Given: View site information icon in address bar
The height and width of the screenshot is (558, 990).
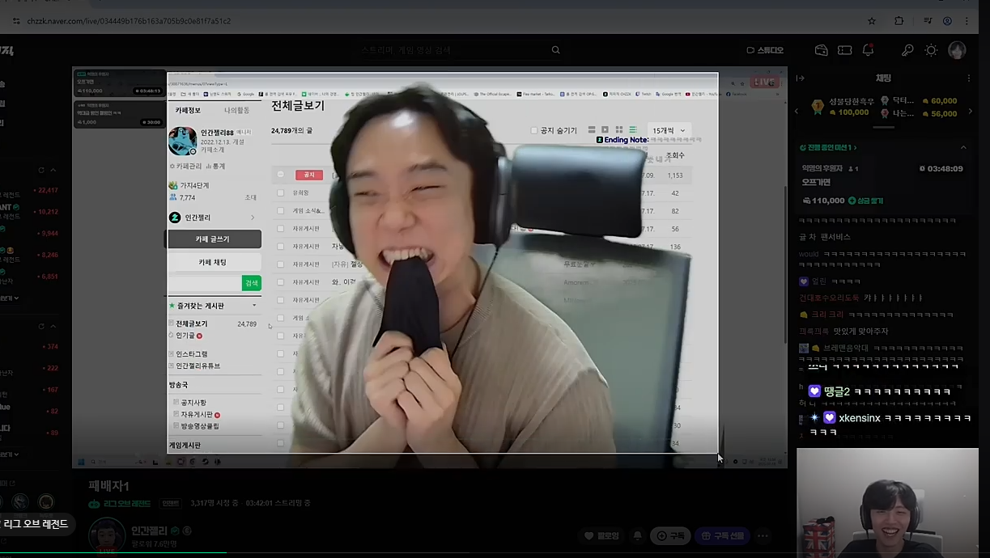Looking at the screenshot, I should 17,21.
